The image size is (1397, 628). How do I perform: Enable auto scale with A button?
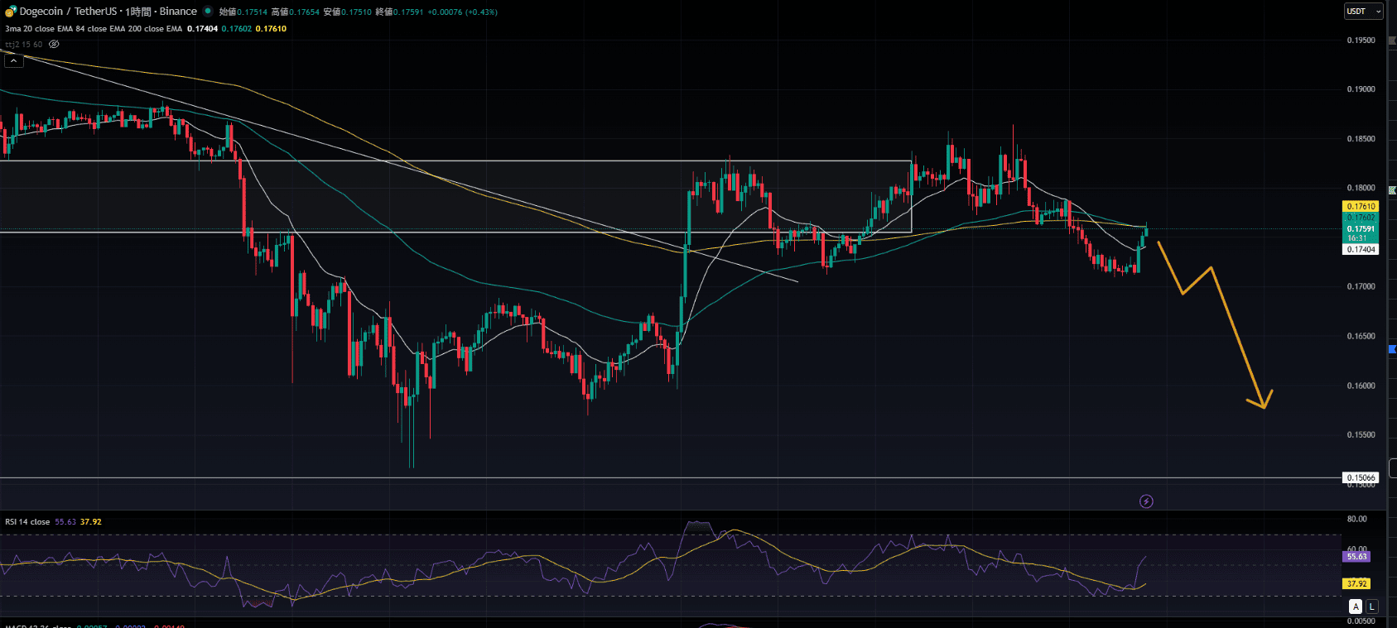click(1356, 606)
